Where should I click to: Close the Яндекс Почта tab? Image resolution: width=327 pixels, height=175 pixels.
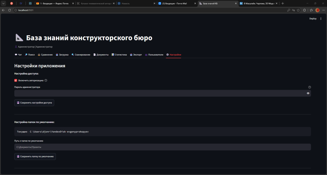click(73, 4)
